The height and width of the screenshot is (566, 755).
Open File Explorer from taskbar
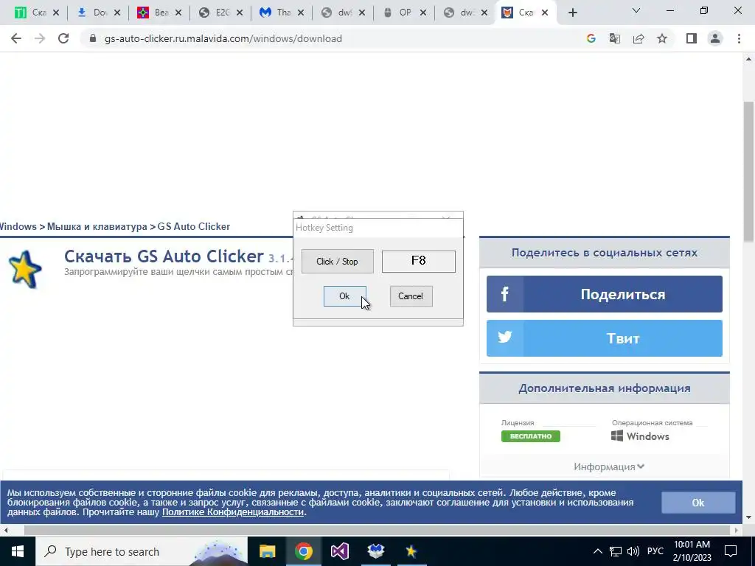coord(267,551)
